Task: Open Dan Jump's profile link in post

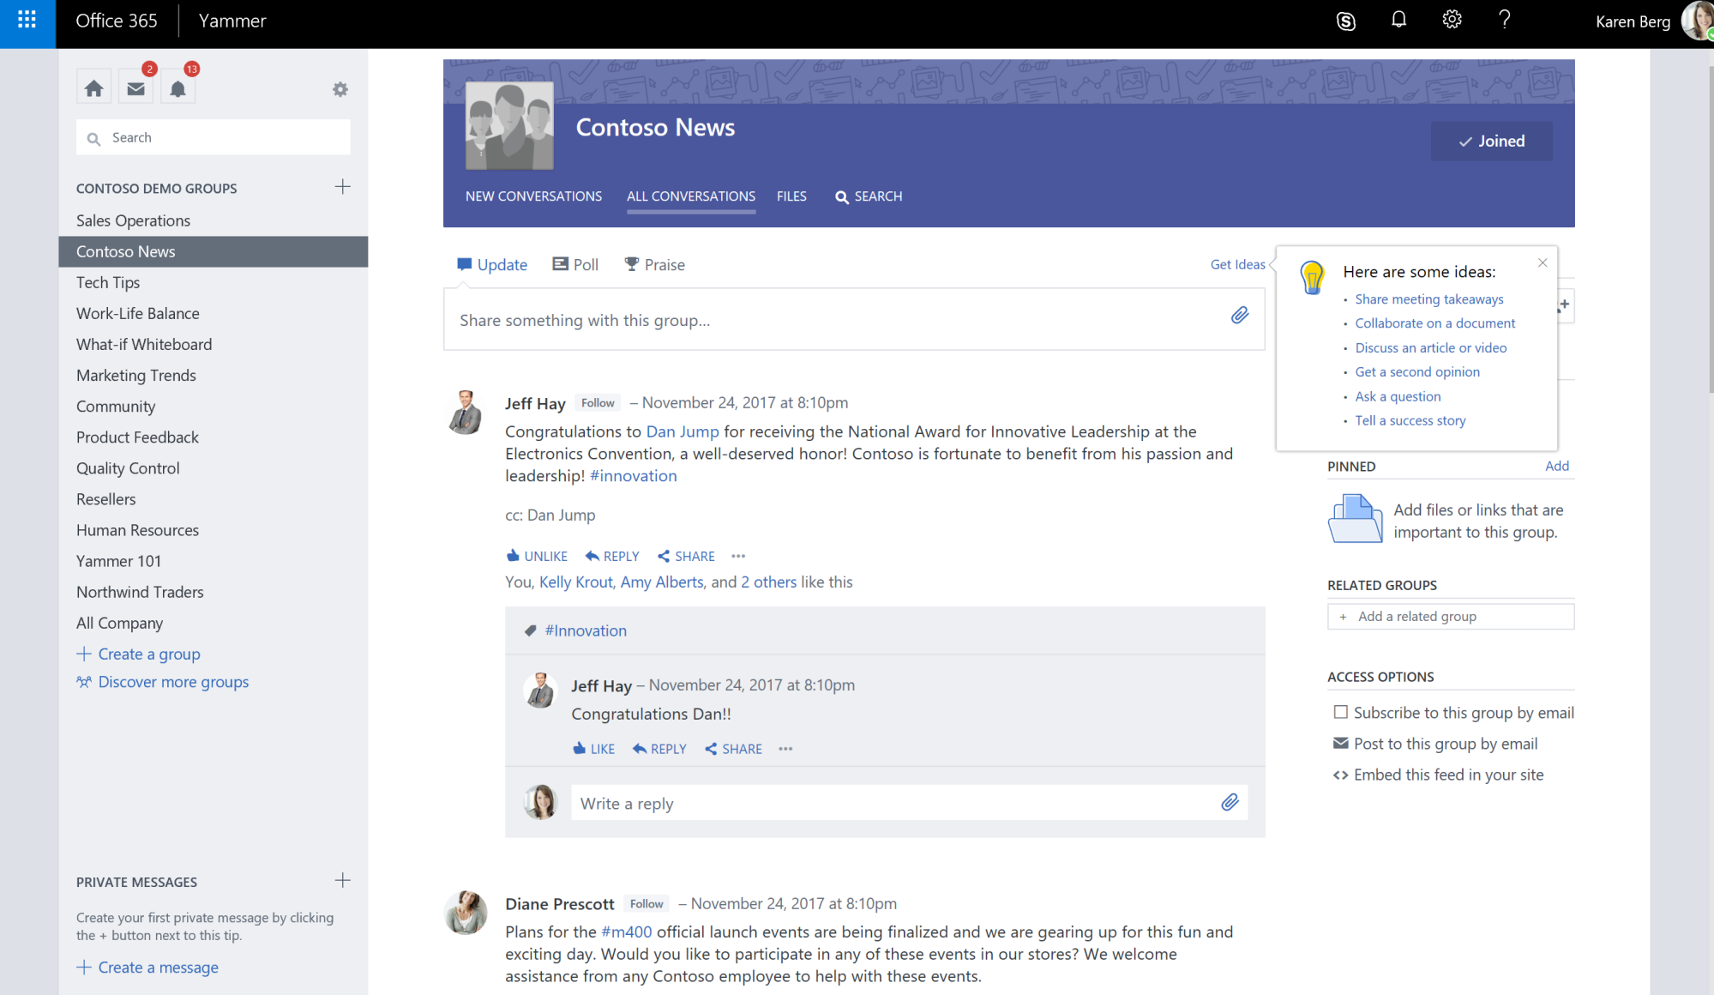Action: coord(682,431)
